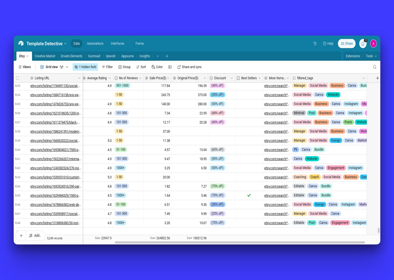394x280 pixels.
Task: Open base history clock icon
Action: pyautogui.click(x=315, y=43)
